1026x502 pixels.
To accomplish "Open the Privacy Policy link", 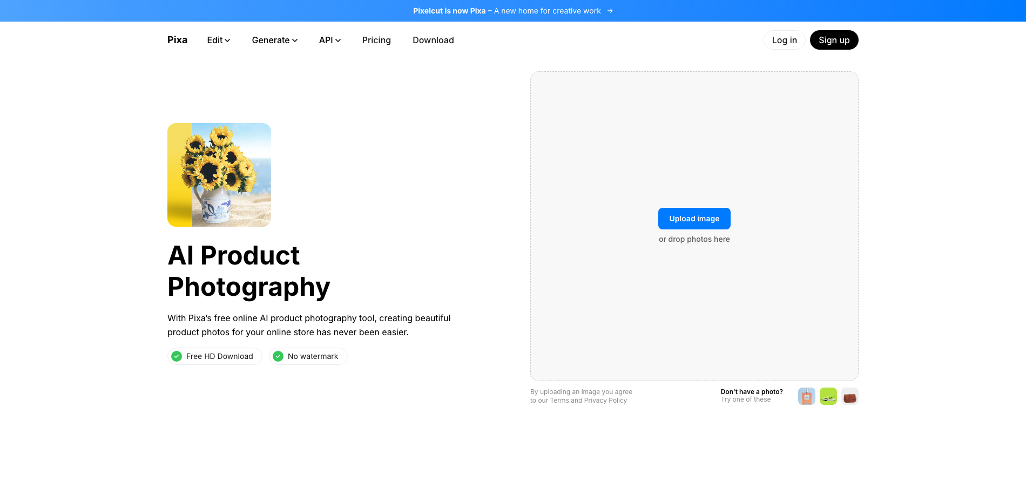I will tap(605, 401).
